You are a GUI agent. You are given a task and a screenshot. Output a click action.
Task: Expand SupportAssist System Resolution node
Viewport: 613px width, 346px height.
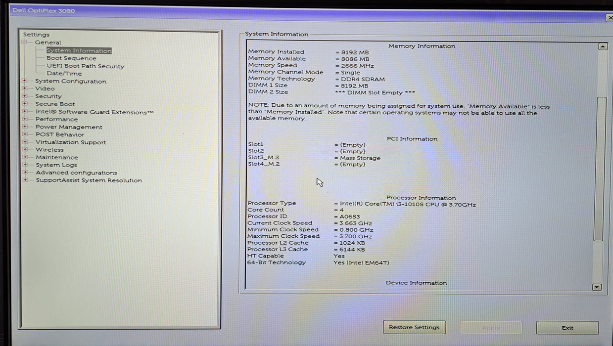25,180
